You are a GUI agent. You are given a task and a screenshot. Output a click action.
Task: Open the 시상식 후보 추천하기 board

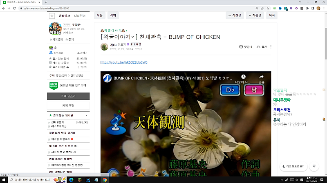63,152
